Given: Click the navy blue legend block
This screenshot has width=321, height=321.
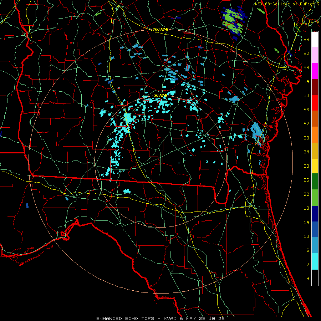Looking at the screenshot, I should pyautogui.click(x=315, y=214).
